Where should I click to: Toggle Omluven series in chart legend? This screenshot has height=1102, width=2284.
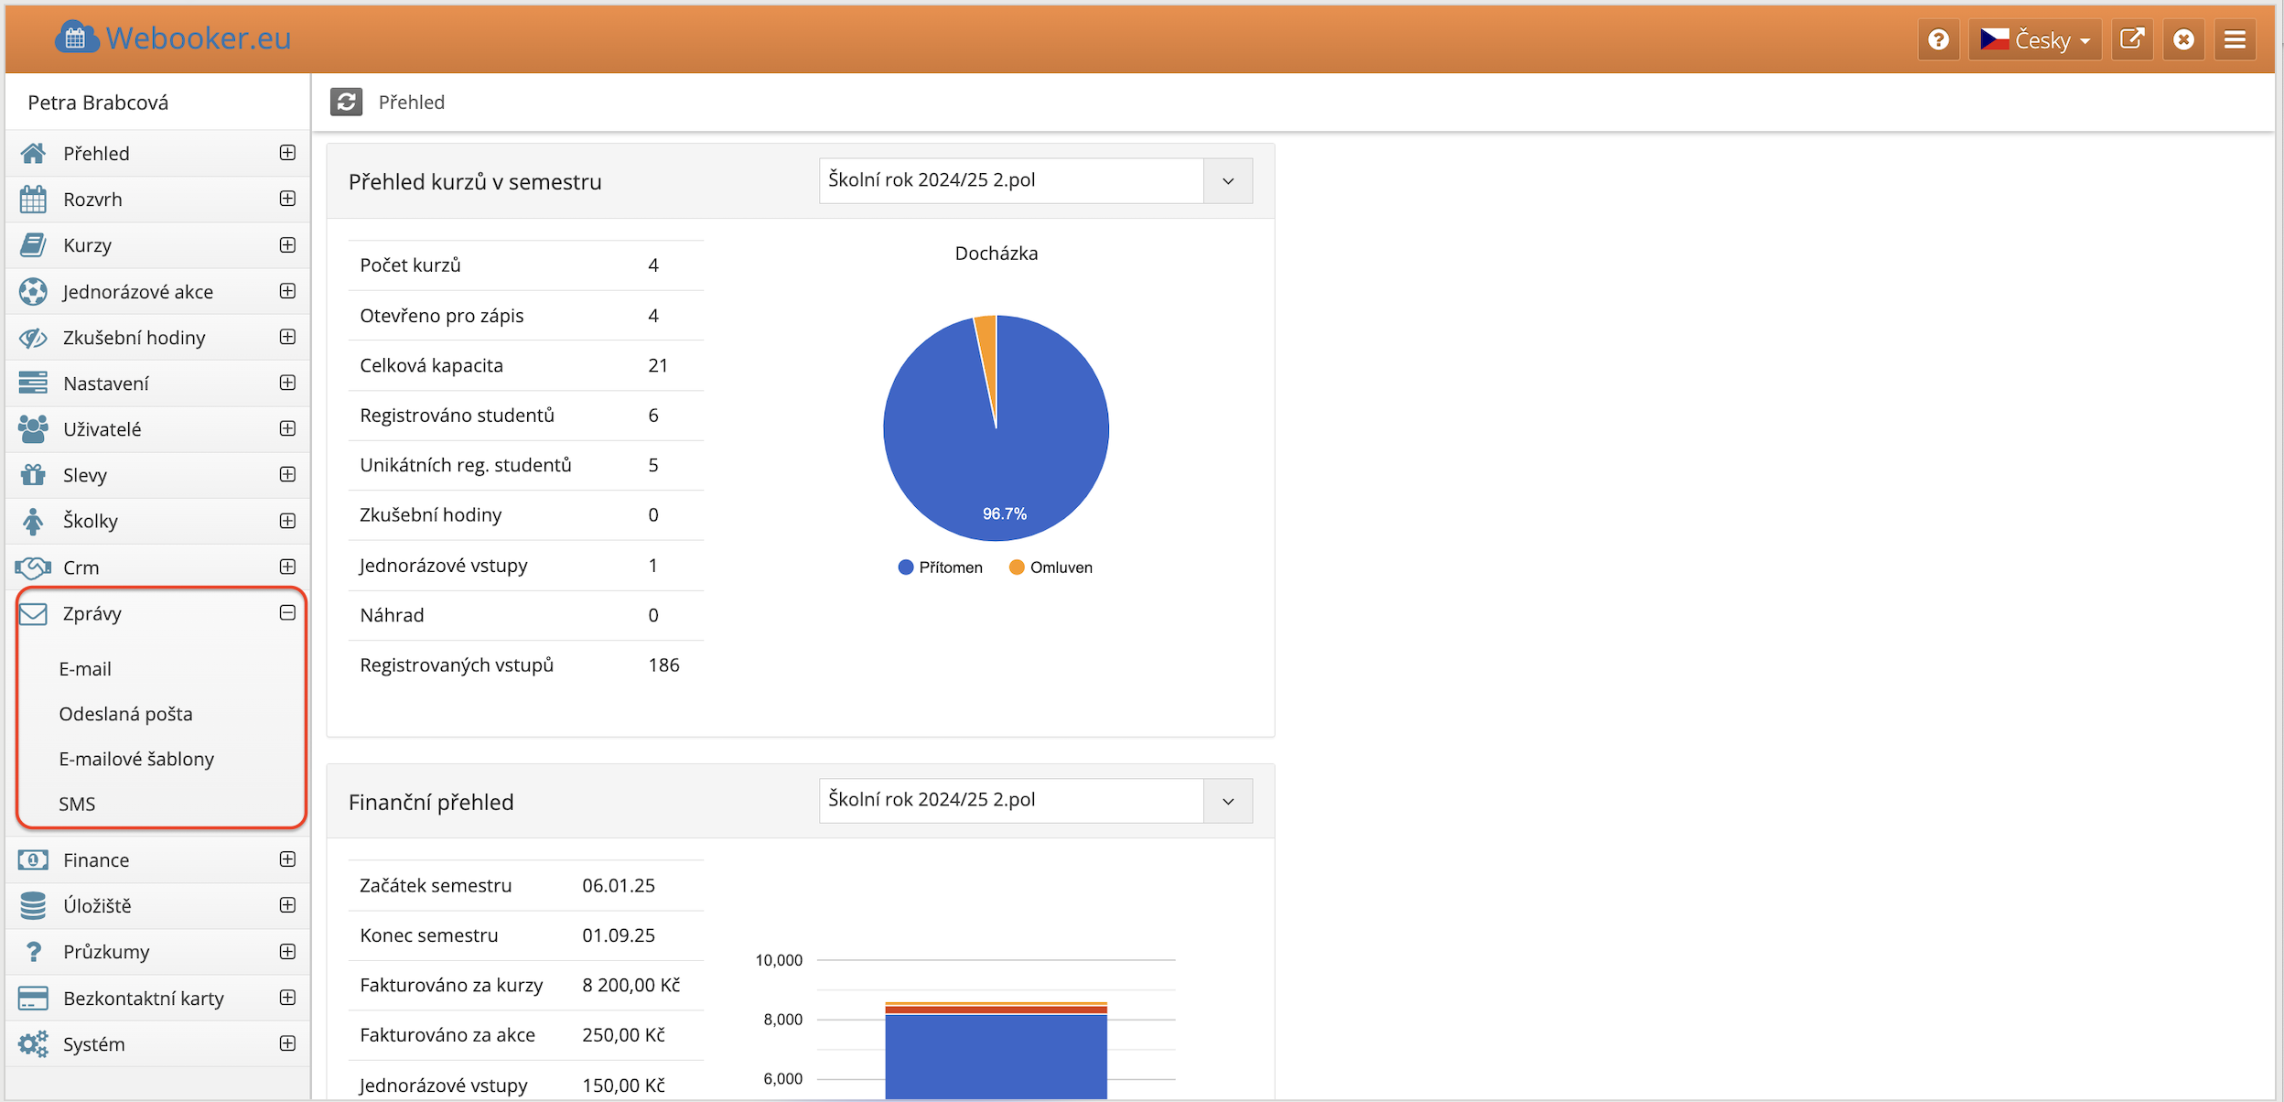1050,567
